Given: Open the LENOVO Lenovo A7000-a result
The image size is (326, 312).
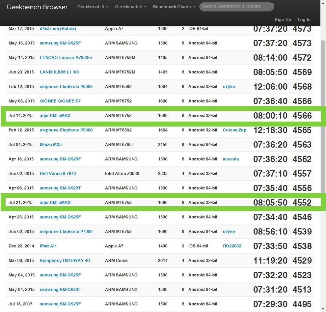Looking at the screenshot, I should coord(66,57).
